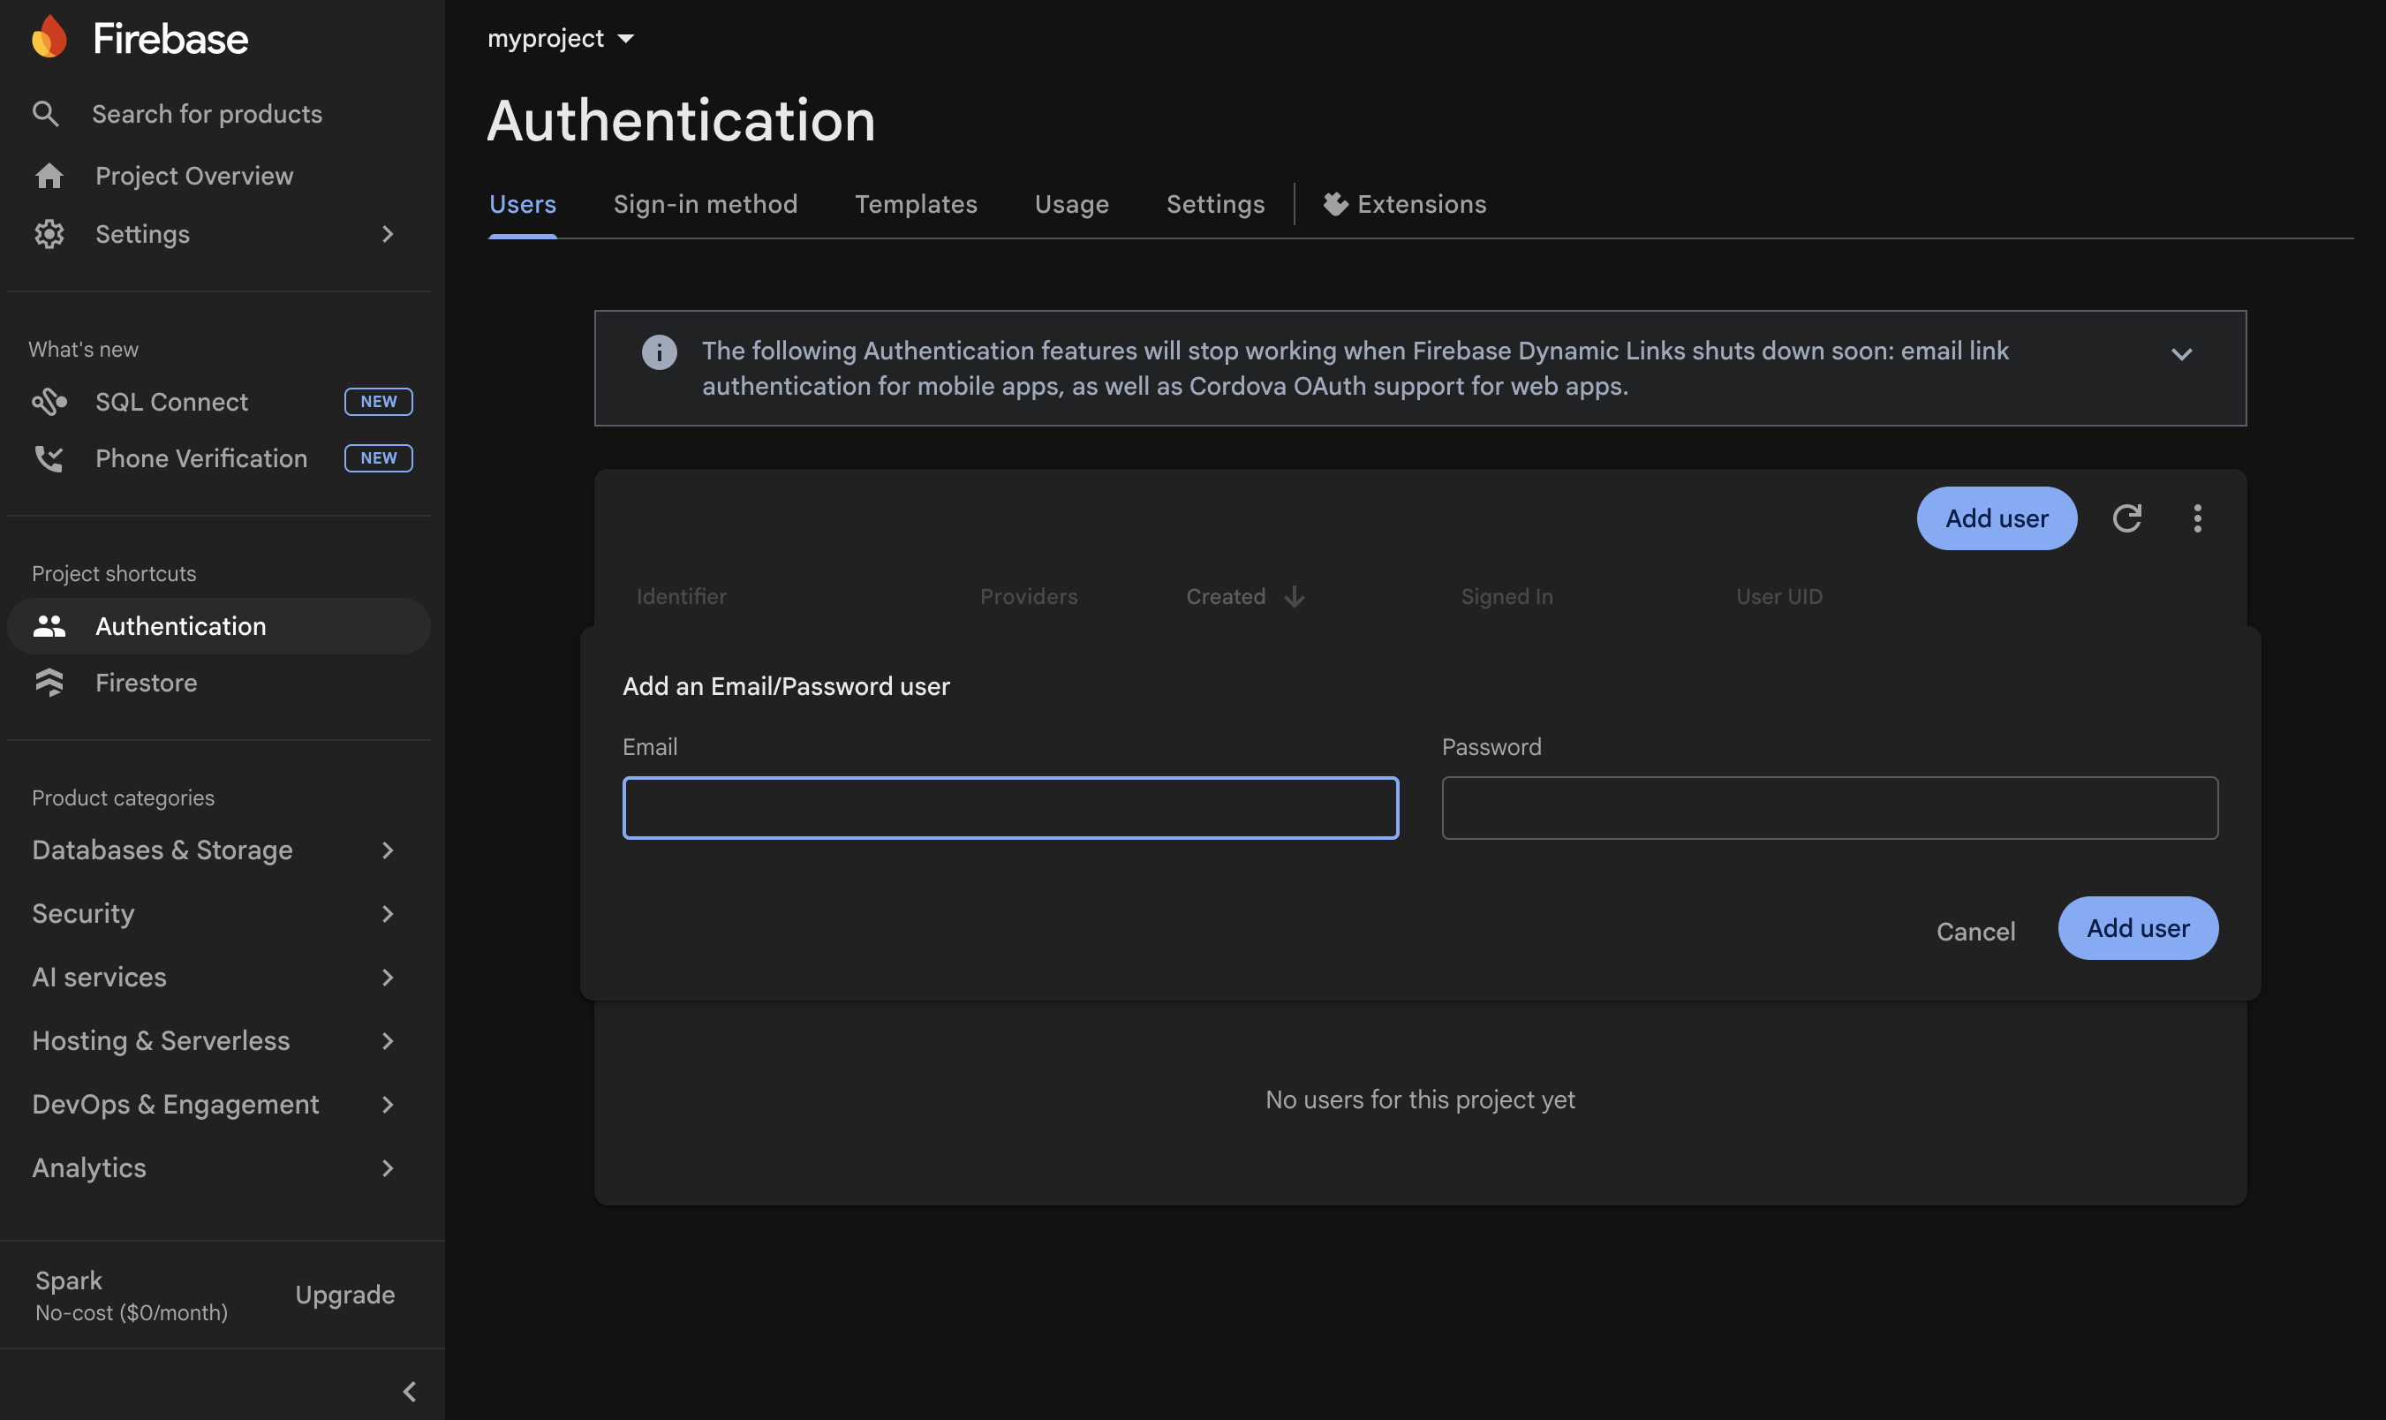Image resolution: width=2386 pixels, height=1420 pixels.
Task: Open the Usage tab
Action: click(x=1071, y=204)
